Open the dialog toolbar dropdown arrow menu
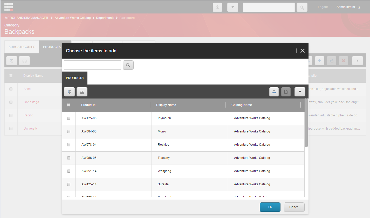The image size is (370, 218). tap(300, 92)
